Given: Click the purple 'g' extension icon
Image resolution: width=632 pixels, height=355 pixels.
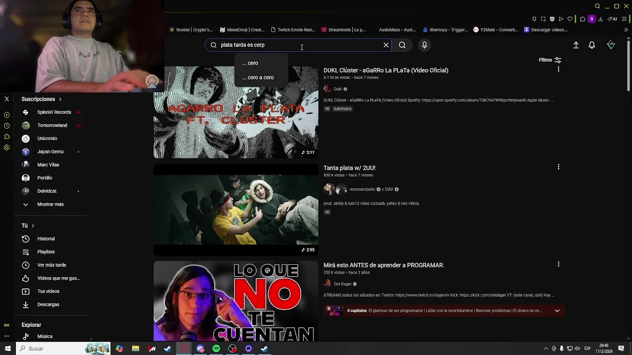Looking at the screenshot, I should [x=592, y=19].
